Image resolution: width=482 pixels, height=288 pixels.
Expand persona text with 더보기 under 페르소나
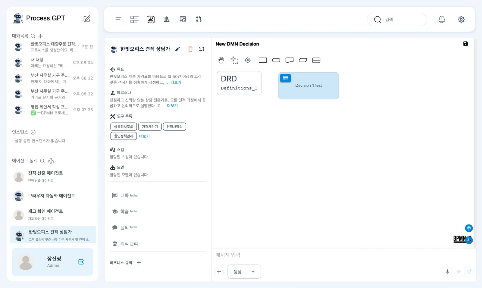172,106
